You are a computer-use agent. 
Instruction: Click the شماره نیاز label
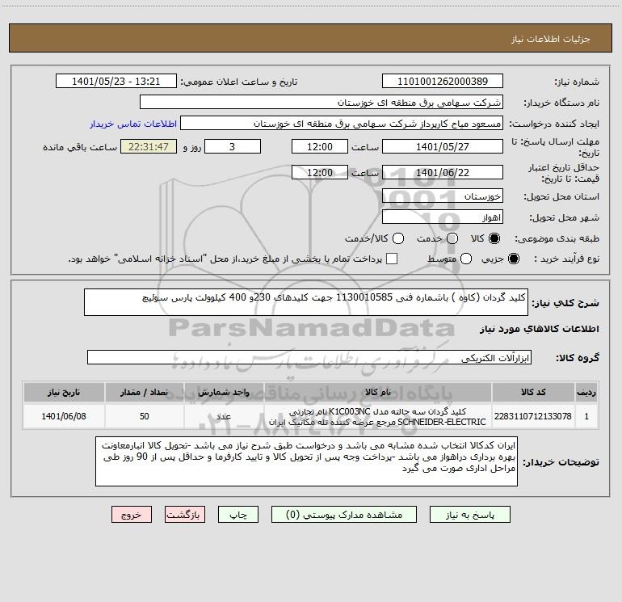577,82
